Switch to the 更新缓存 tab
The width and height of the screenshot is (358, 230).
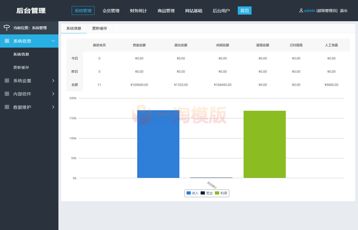point(99,29)
